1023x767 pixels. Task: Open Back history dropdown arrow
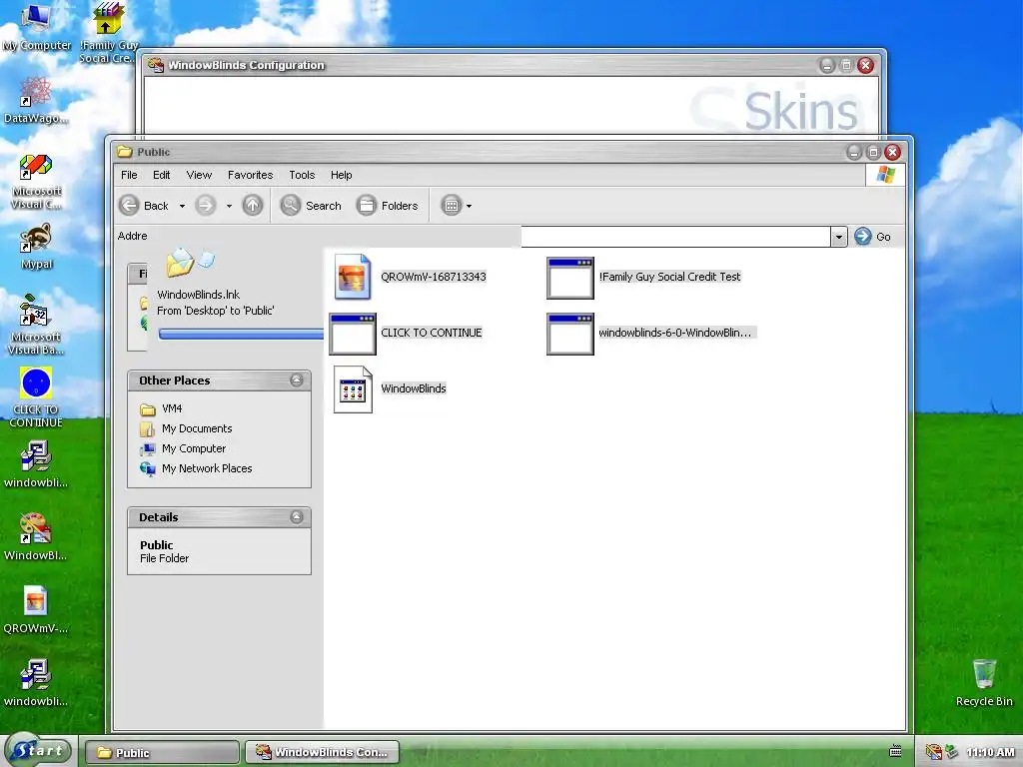point(182,206)
